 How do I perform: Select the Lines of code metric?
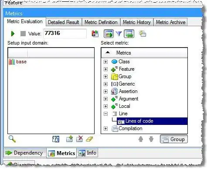coord(152,121)
